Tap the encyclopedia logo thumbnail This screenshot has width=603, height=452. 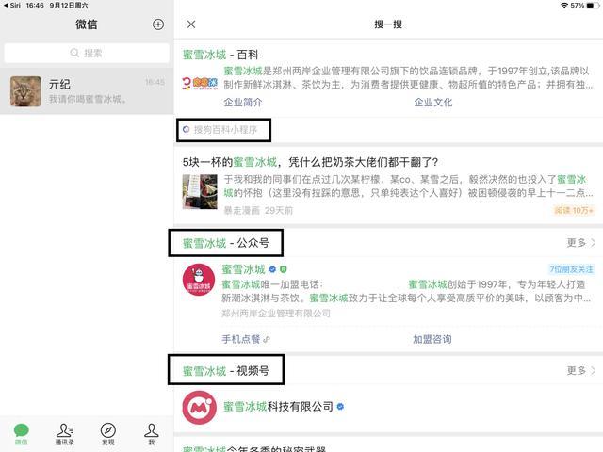200,83
